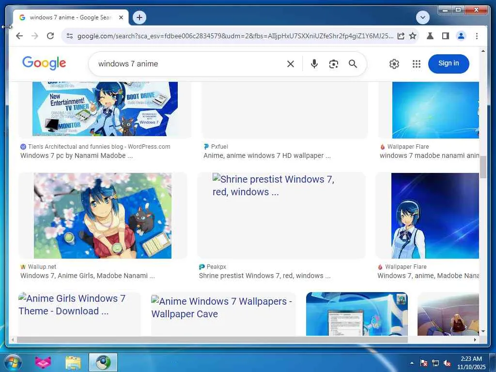Viewport: 496px width, 372px height.
Task: Click the taskbar clock 2:23 AM
Action: click(x=471, y=363)
